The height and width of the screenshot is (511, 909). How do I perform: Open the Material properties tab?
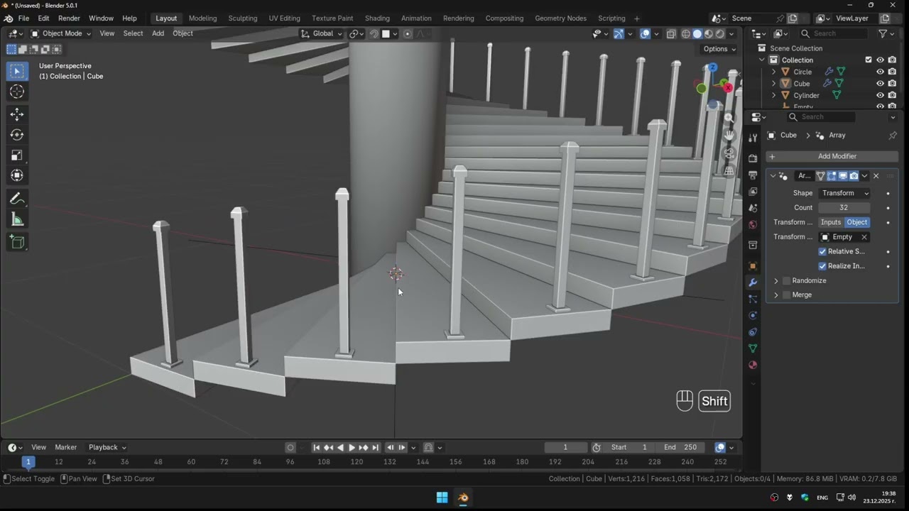point(753,365)
